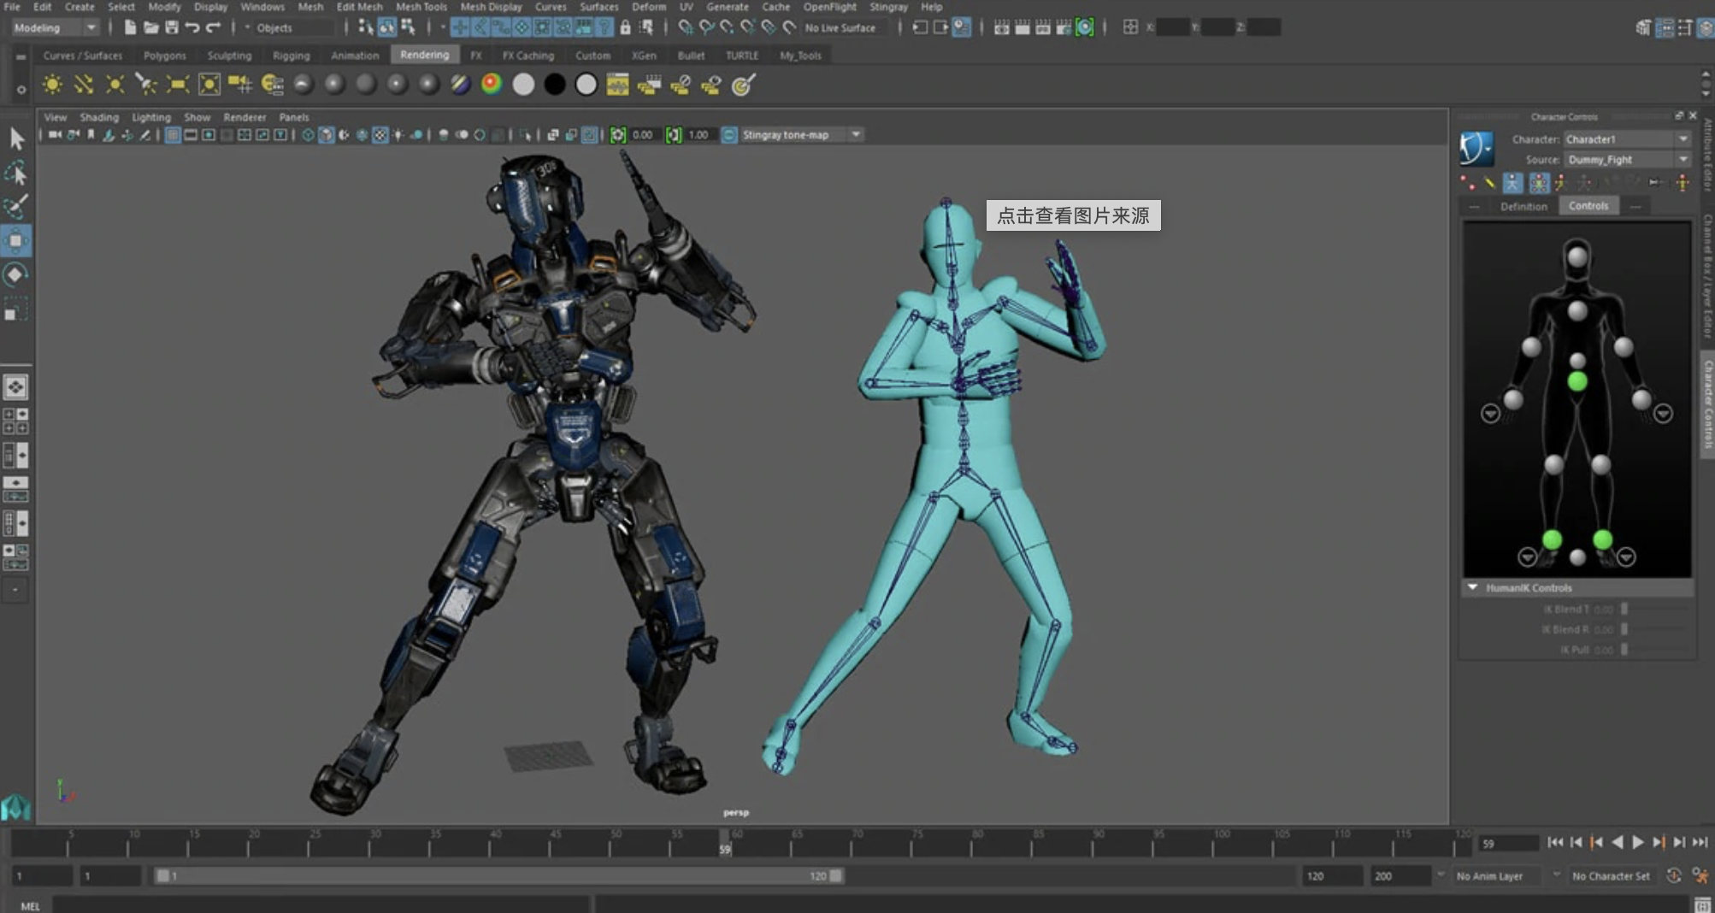
Task: Click the HumanIK character icon button
Action: [1476, 149]
